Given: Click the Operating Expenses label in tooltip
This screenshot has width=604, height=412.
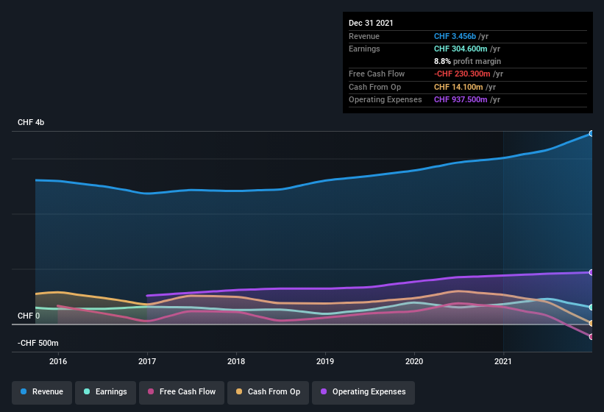Looking at the screenshot, I should click(x=386, y=100).
